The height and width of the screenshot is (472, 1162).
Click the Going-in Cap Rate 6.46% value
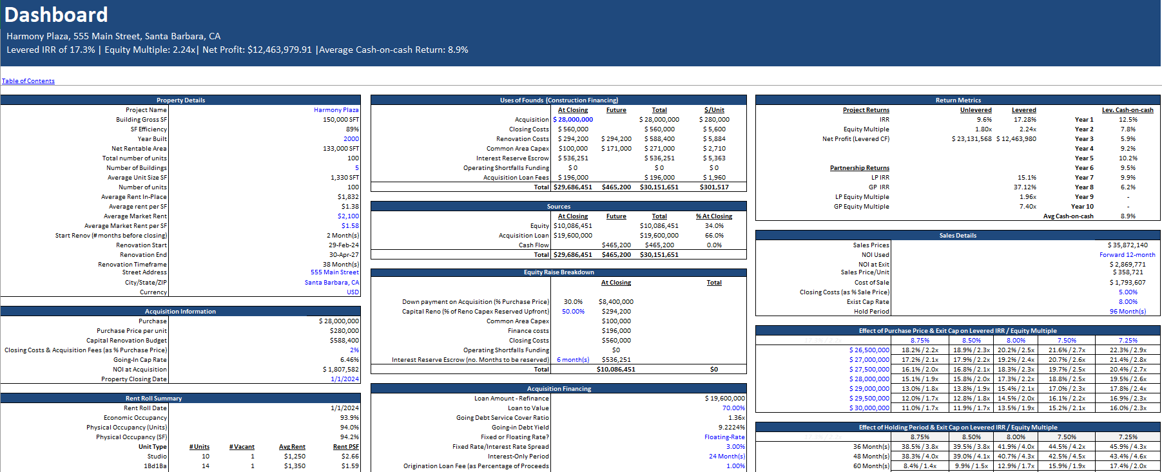coord(349,360)
